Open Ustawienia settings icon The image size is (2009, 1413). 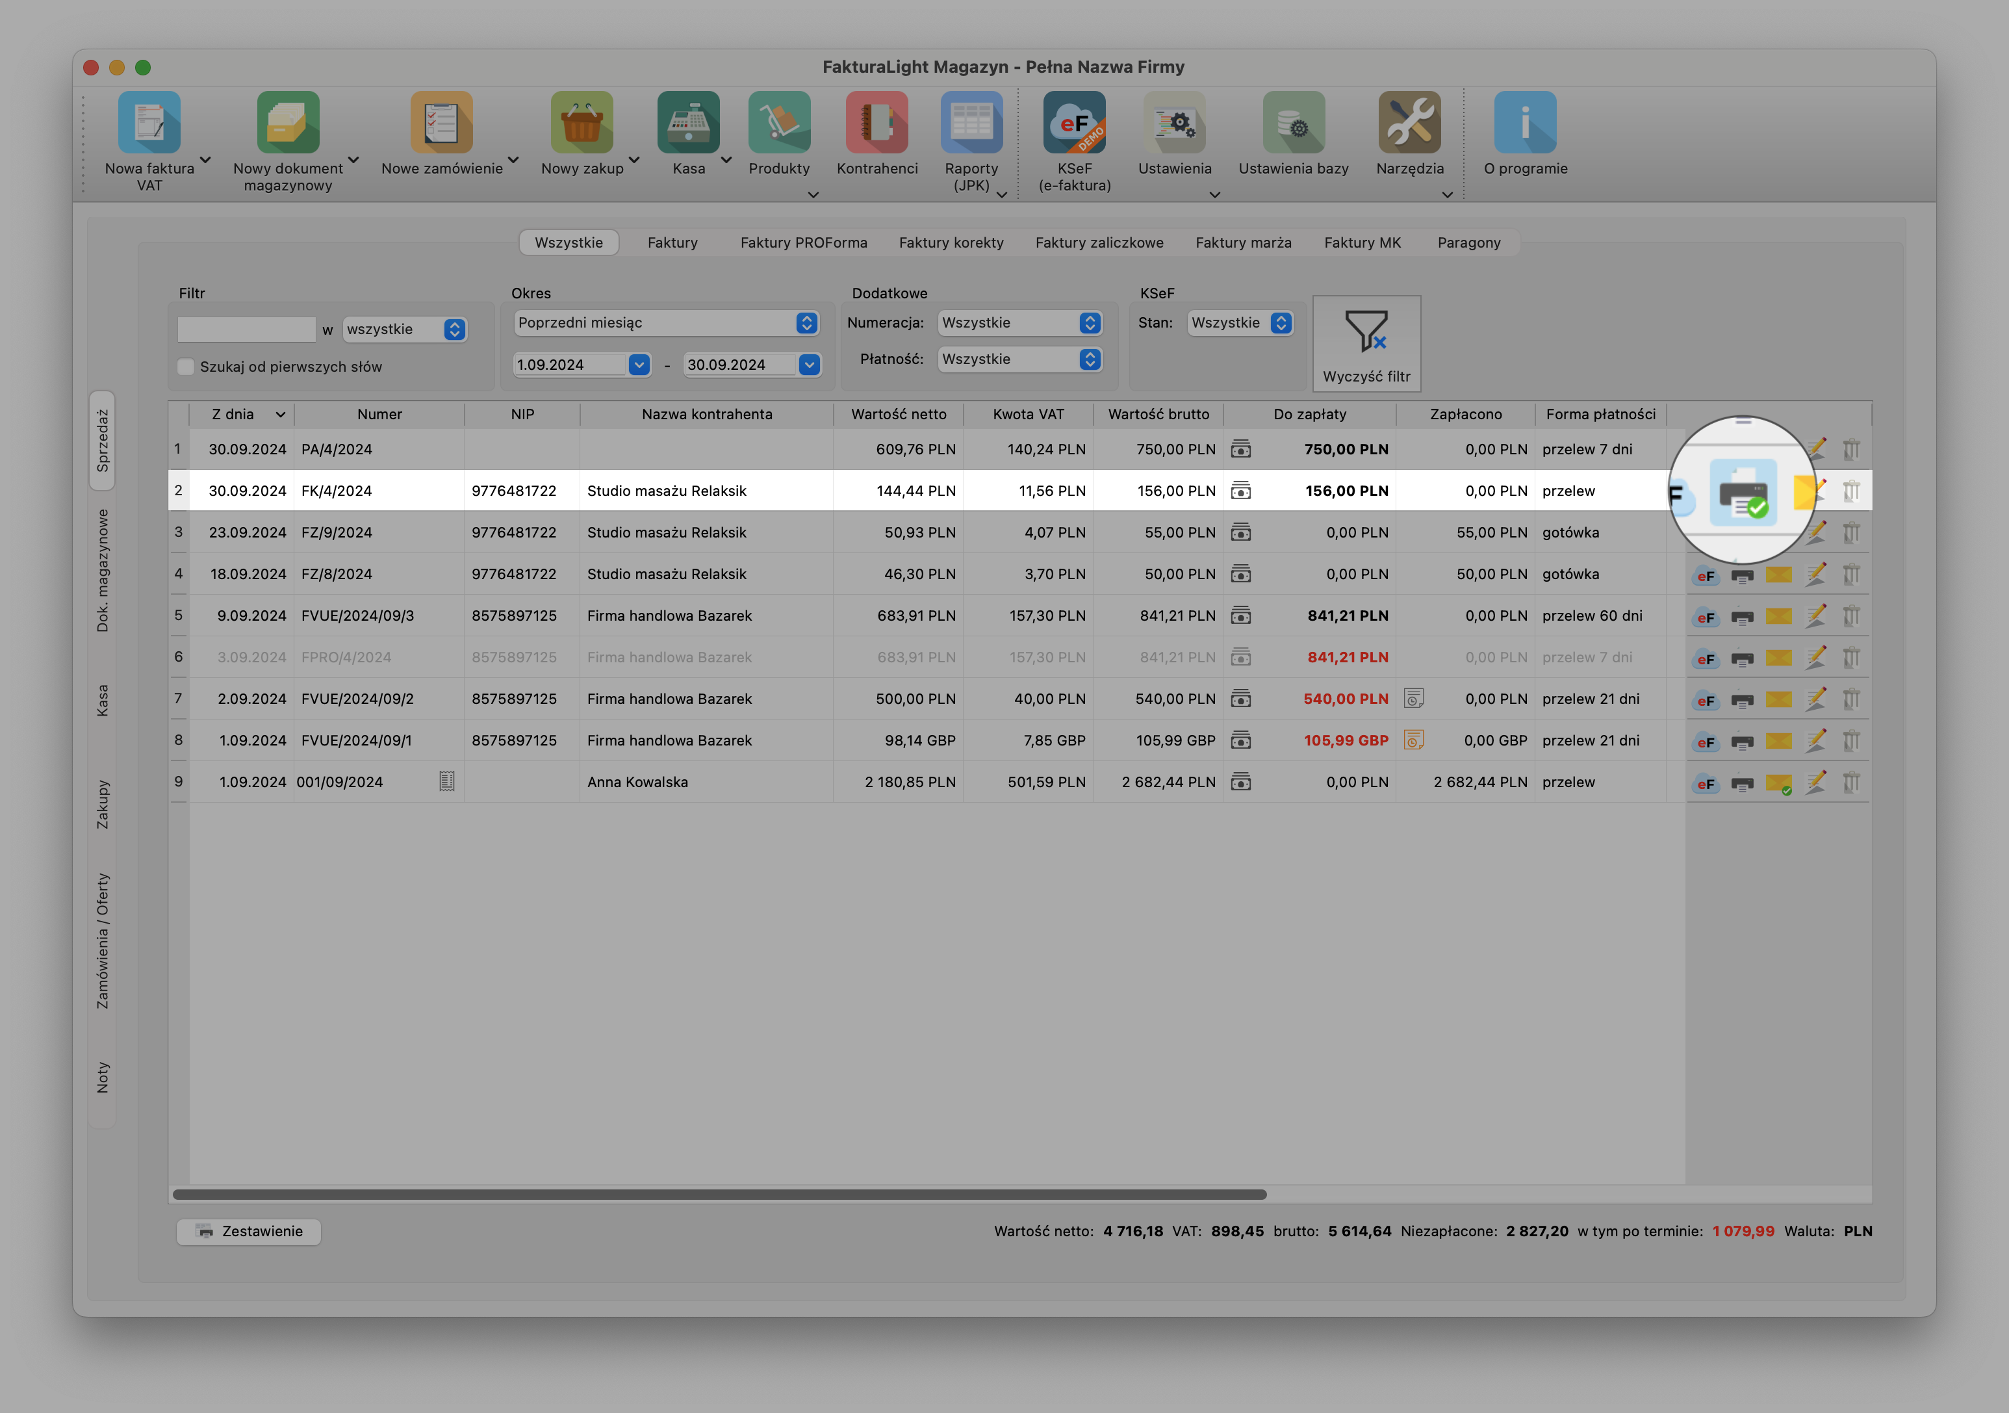pos(1174,123)
